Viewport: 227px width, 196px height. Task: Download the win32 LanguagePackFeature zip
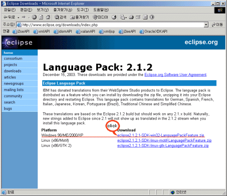(x=161, y=135)
